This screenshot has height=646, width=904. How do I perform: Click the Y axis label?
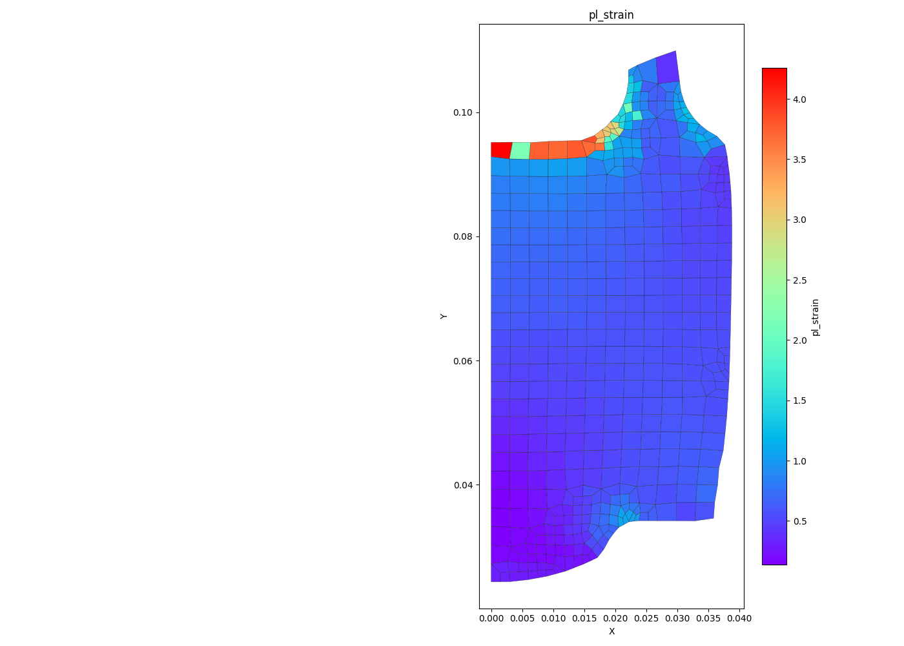click(444, 317)
